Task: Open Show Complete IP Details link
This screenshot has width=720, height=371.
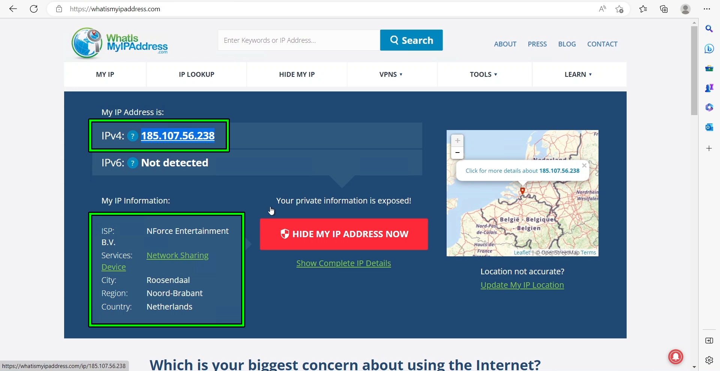Action: click(x=343, y=263)
